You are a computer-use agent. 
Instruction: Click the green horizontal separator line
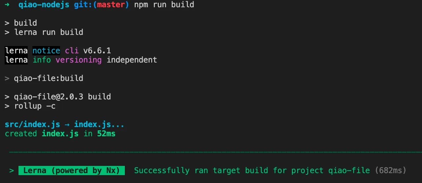pos(215,152)
